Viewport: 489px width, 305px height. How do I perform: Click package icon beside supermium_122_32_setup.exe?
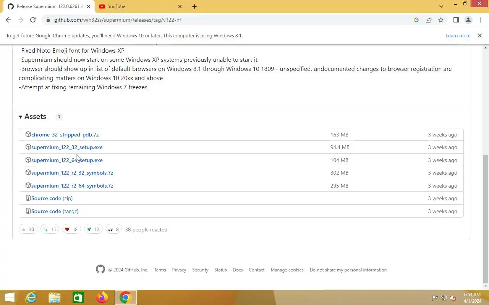click(x=28, y=147)
